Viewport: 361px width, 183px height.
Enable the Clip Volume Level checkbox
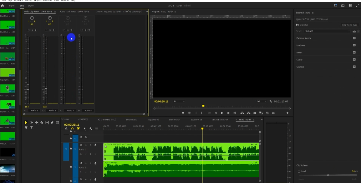299,171
